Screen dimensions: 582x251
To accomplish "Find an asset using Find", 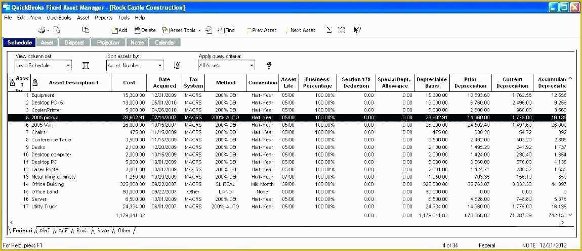I will (x=226, y=30).
